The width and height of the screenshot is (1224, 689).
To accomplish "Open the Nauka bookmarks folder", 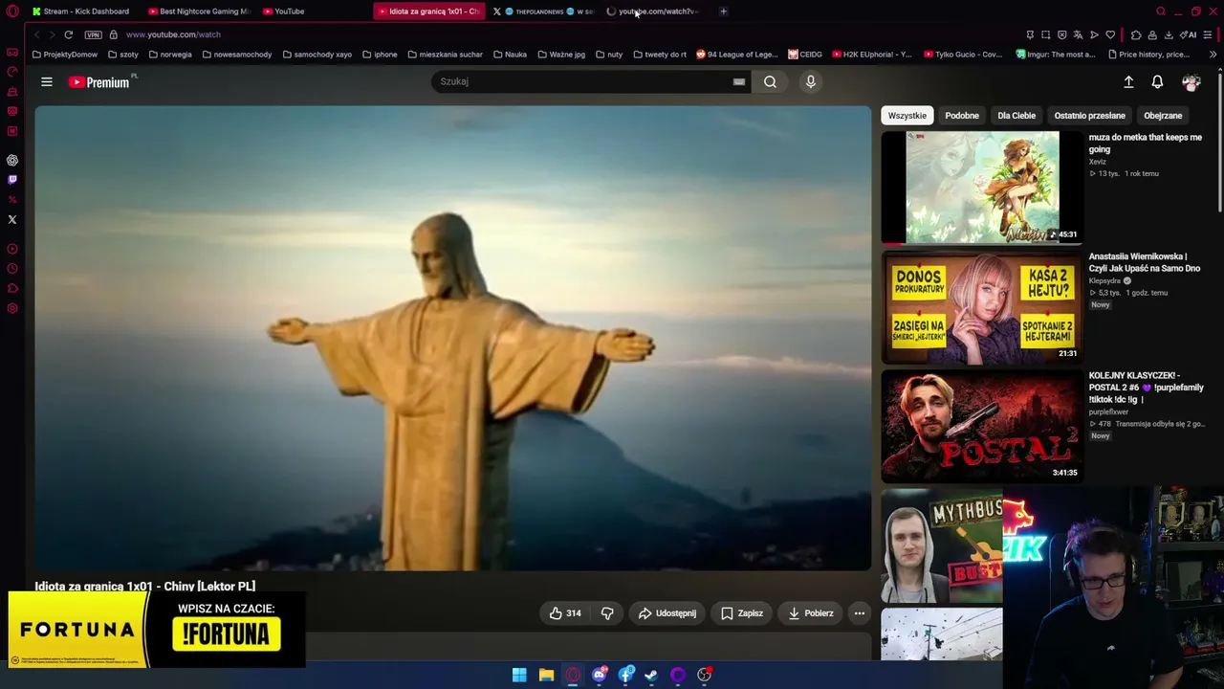I will [510, 55].
